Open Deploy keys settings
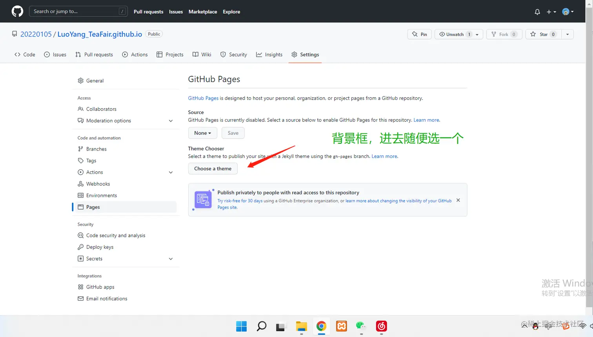 pyautogui.click(x=125, y=247)
